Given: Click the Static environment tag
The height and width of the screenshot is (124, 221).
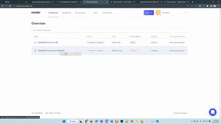Looking at the screenshot, I should tap(133, 42).
